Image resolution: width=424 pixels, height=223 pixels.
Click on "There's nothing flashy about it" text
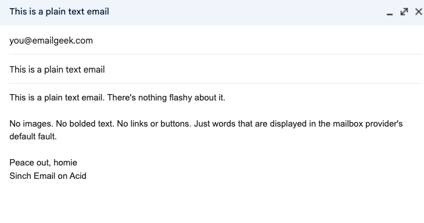tap(166, 98)
